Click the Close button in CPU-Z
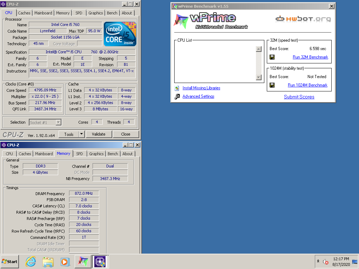This screenshot has height=269, width=359. 126,134
